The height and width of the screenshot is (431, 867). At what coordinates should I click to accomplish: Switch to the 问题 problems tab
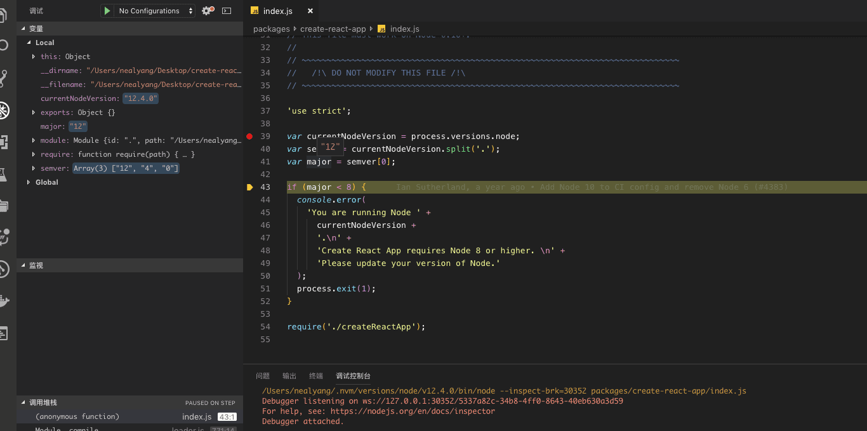263,376
